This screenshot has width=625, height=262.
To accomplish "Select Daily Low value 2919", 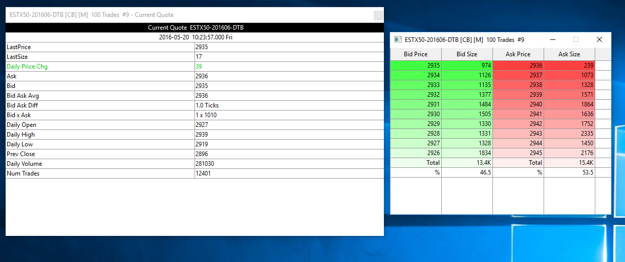I will (x=202, y=144).
